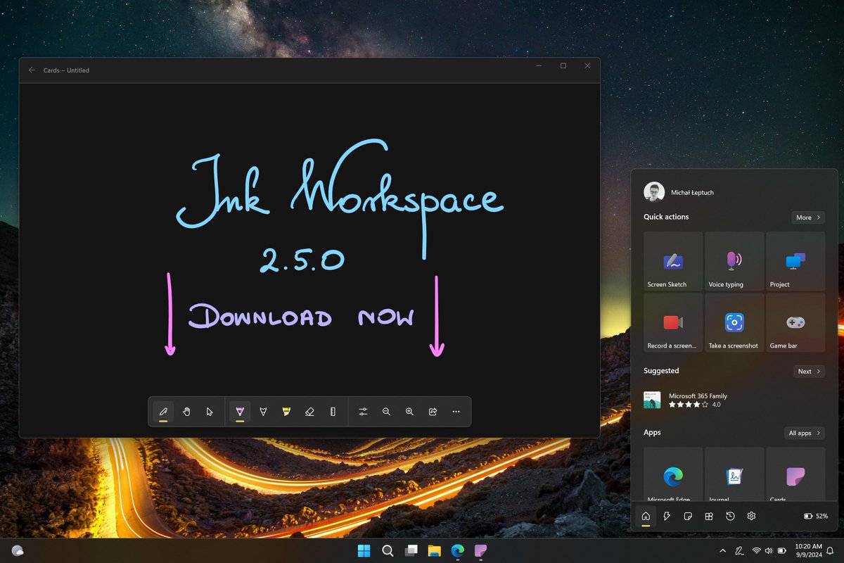Choose the yellow highlighter tool
Image resolution: width=844 pixels, height=563 pixels.
tap(286, 412)
